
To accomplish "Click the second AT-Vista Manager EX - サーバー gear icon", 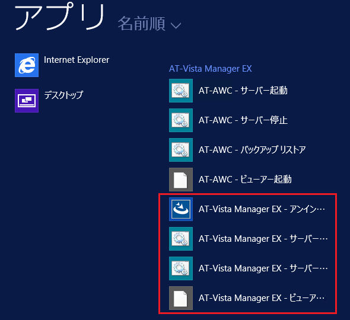I will pos(181,268).
